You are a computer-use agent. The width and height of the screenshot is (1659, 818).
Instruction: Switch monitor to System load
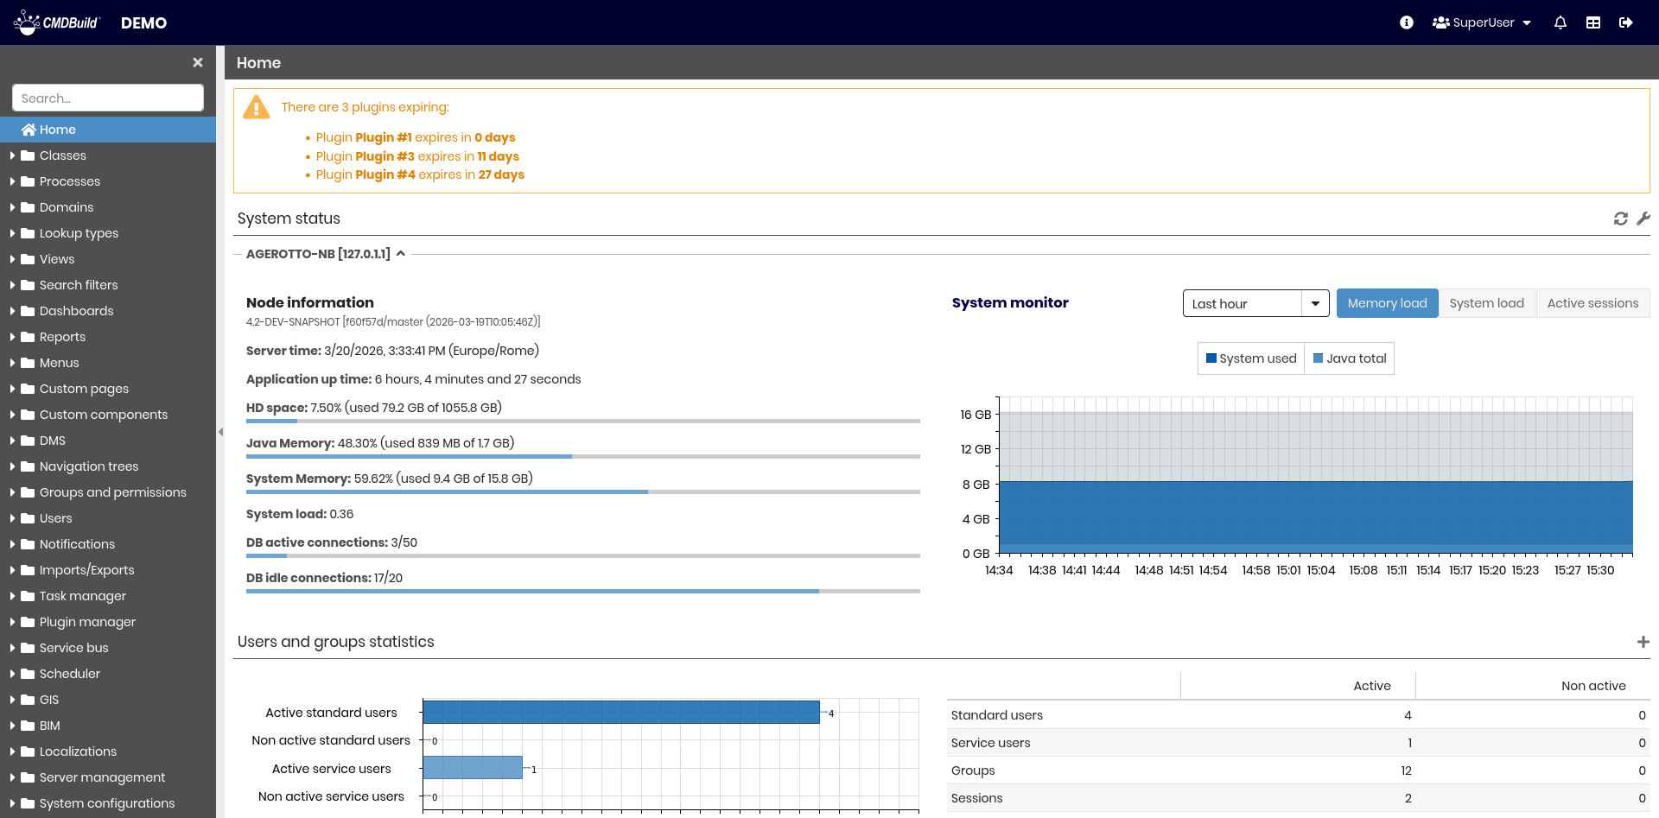click(x=1486, y=303)
